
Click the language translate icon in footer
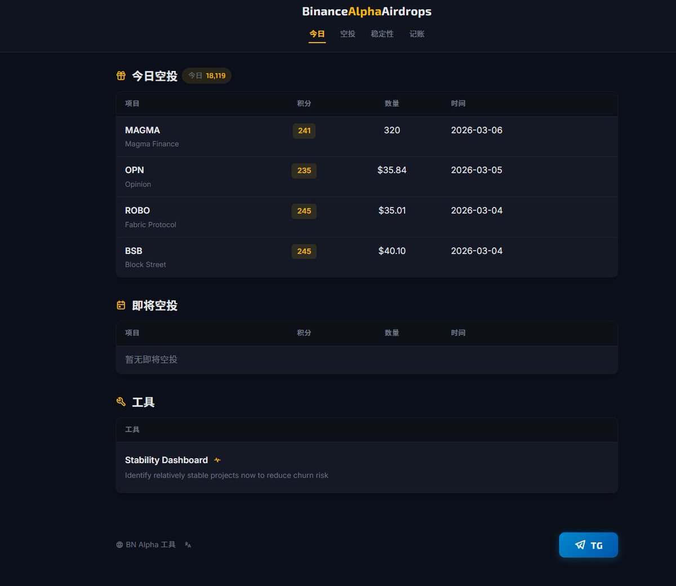point(188,545)
